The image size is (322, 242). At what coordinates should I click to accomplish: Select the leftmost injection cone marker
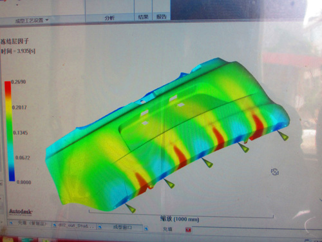pos(131,208)
